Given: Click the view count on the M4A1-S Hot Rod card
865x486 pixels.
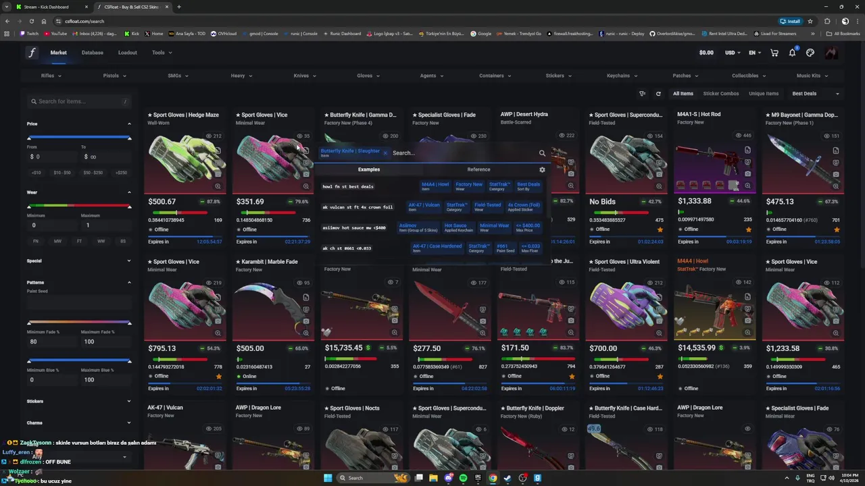Looking at the screenshot, I should click(x=743, y=136).
